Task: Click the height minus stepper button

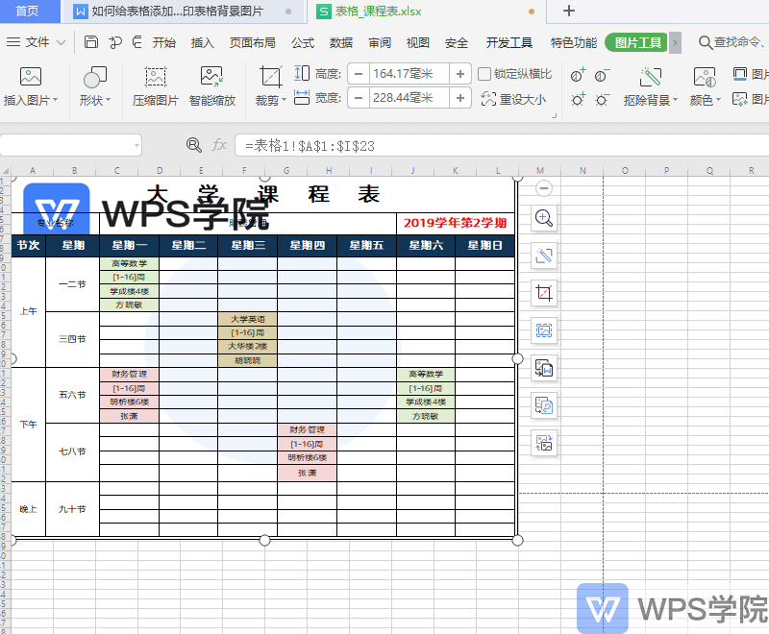Action: pyautogui.click(x=359, y=74)
